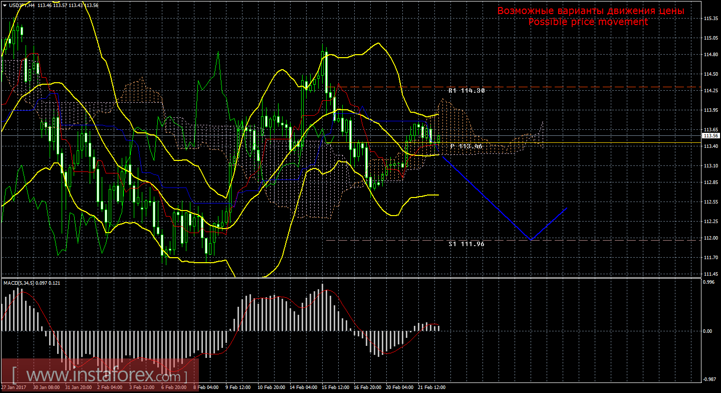Select the P 113.46 pivot label
This screenshot has width=721, height=393.
tap(466, 146)
